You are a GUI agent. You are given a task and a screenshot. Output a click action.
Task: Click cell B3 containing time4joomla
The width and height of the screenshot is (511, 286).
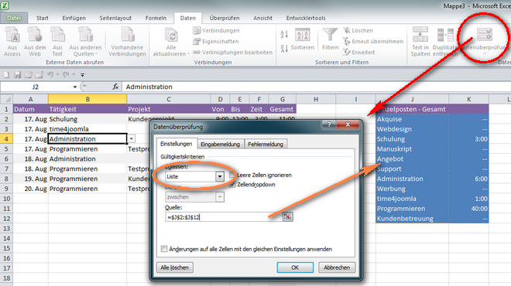[87, 129]
